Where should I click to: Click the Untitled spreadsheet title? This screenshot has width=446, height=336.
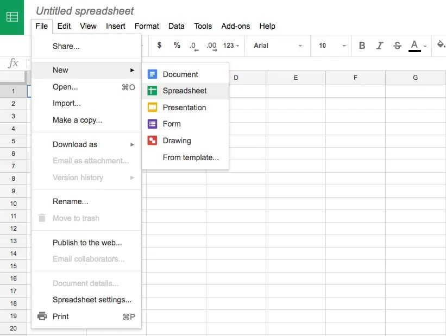click(x=85, y=11)
